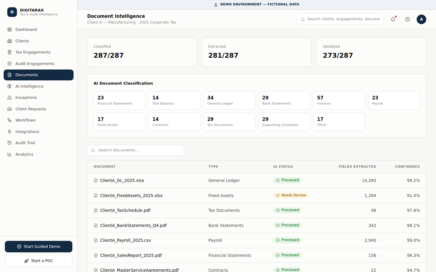Click the magnifier icon in Search documents field
The image size is (436, 272).
(93, 150)
